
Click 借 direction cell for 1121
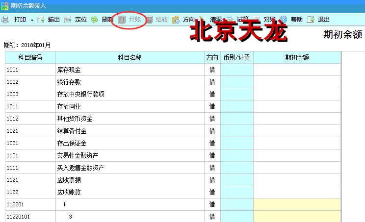(212, 180)
